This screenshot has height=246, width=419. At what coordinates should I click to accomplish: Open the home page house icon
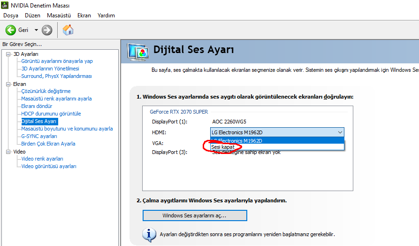tap(68, 30)
